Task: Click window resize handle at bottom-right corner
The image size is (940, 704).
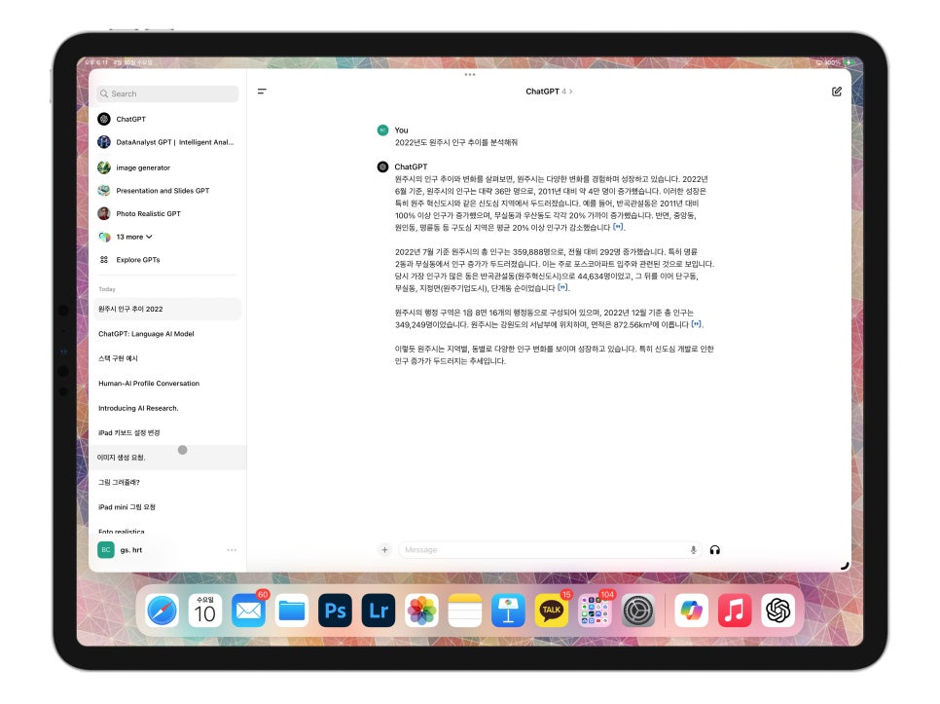Action: 845,565
